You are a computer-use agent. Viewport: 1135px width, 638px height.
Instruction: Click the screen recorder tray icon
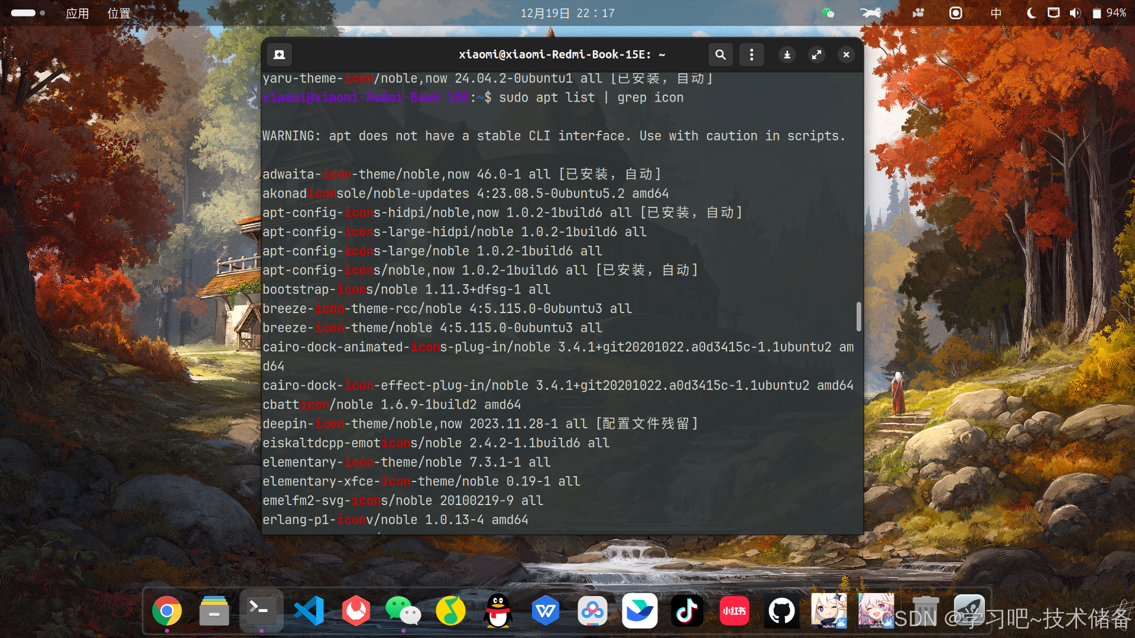[956, 13]
